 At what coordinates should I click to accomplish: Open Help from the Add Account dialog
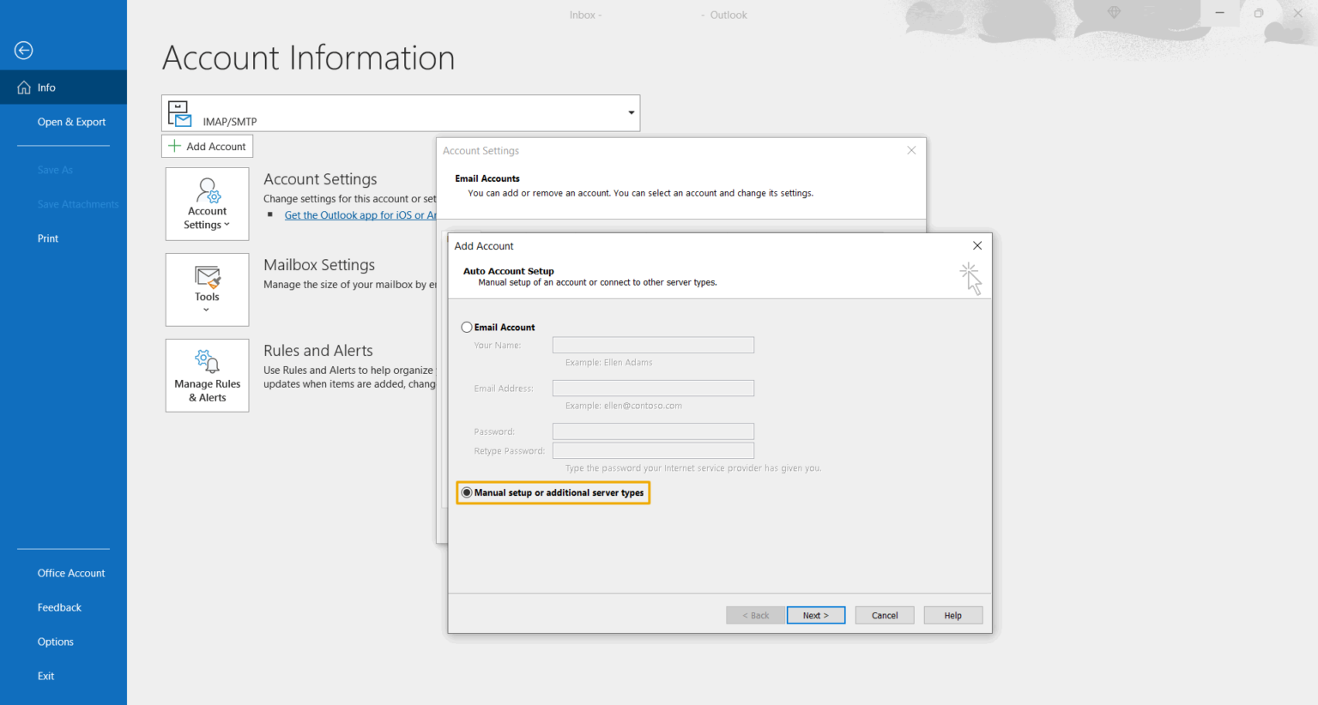point(952,615)
